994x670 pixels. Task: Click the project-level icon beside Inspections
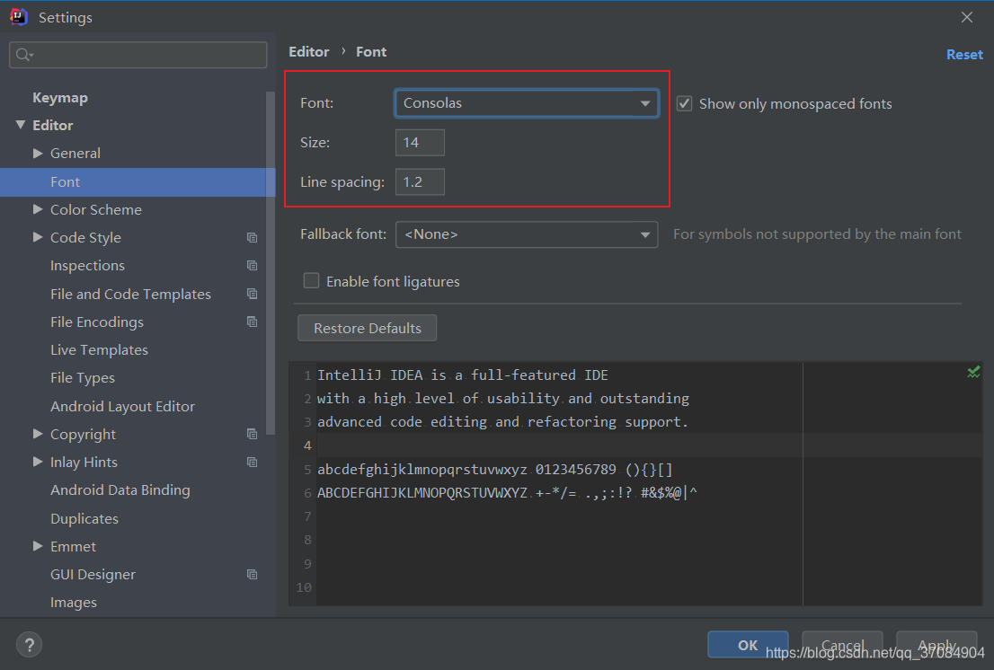tap(252, 265)
